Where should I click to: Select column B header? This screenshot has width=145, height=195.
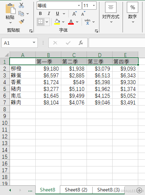click(48, 55)
